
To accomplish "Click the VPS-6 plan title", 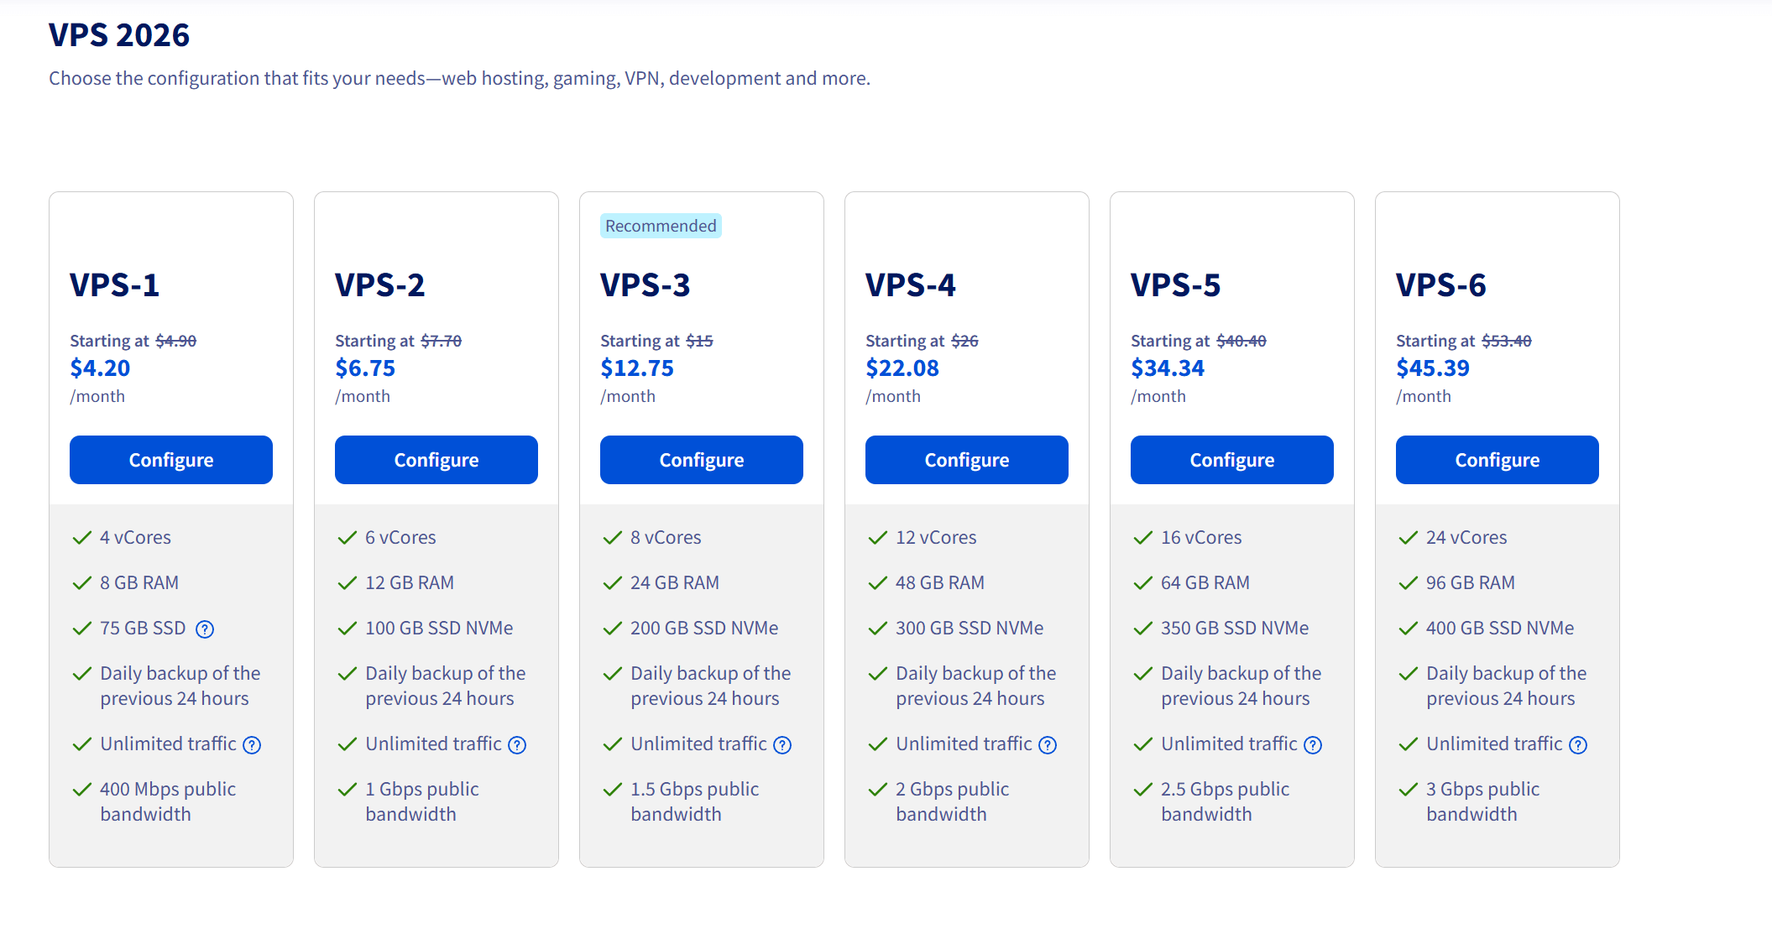I will pos(1440,285).
